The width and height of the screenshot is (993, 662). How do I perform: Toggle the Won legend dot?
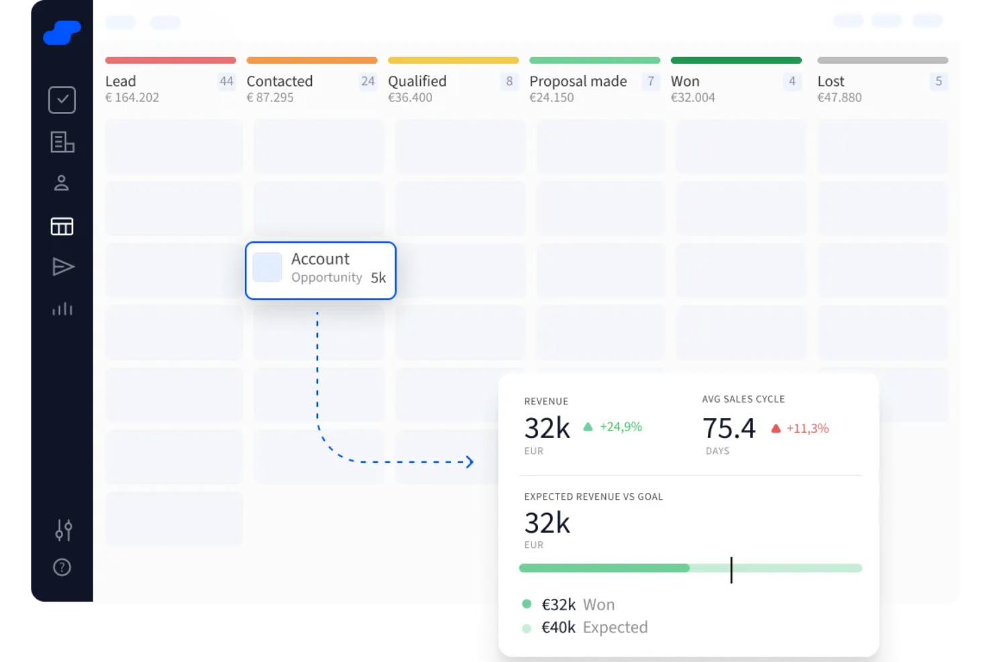click(527, 604)
